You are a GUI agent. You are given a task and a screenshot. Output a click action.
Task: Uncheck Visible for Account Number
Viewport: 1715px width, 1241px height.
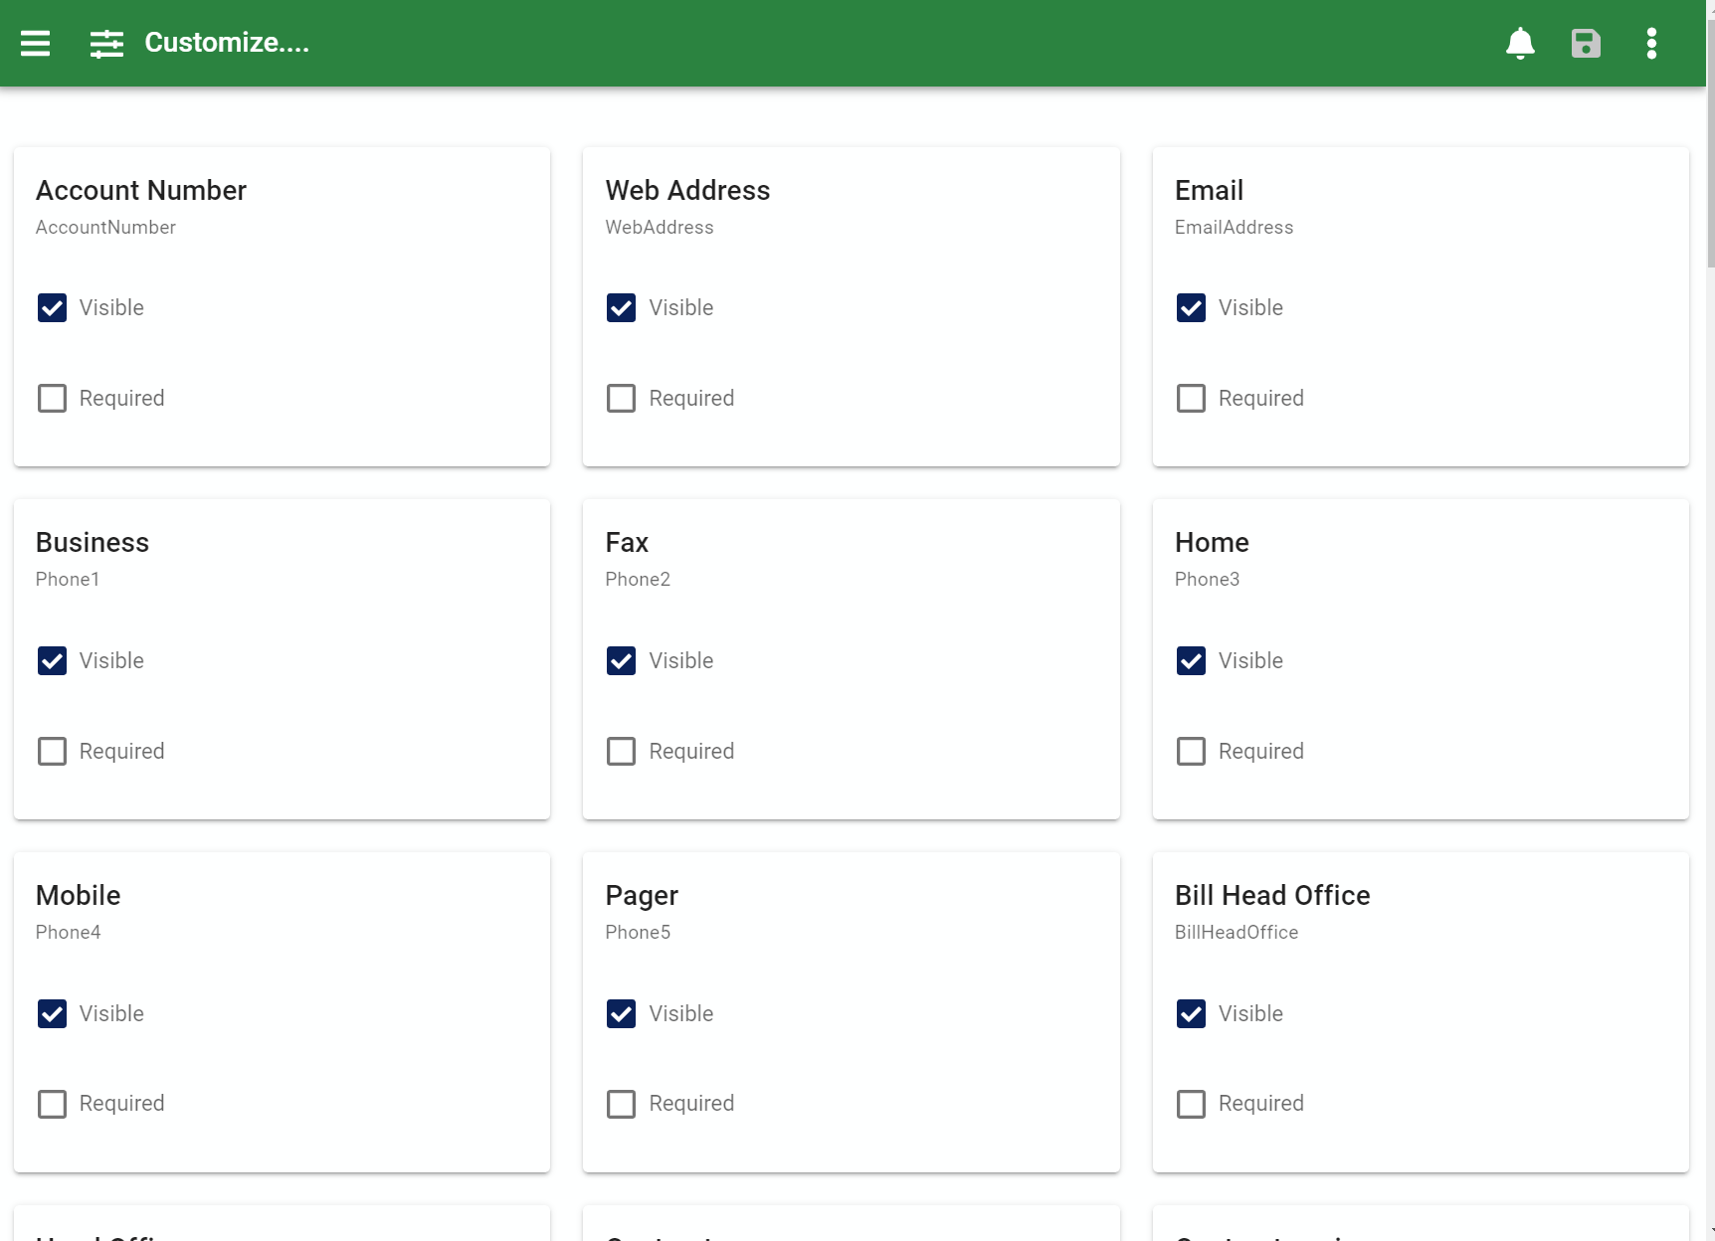52,308
